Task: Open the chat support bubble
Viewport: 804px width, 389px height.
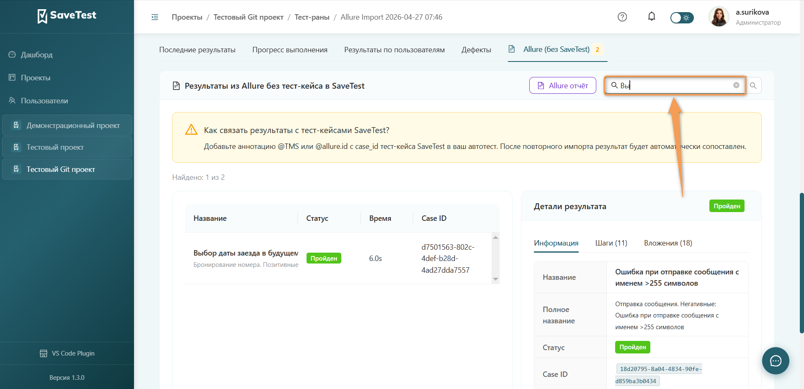Action: (x=776, y=361)
